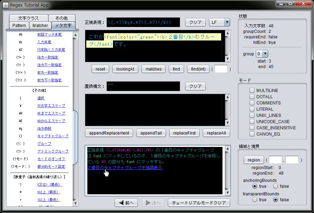Open the 入力末尾 link

pyautogui.click(x=44, y=42)
